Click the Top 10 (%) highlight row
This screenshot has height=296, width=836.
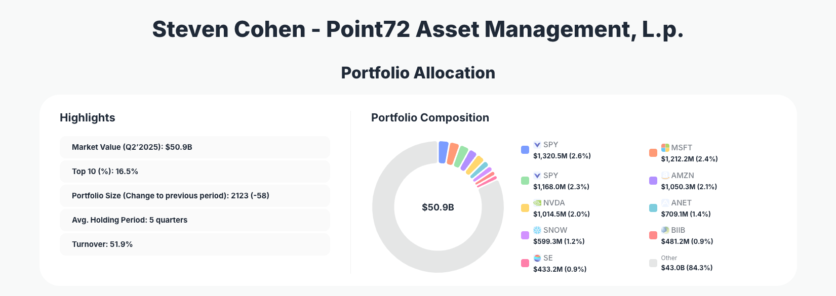(194, 172)
